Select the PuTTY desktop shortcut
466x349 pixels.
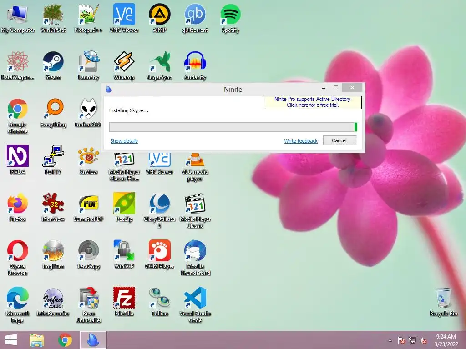pyautogui.click(x=53, y=160)
